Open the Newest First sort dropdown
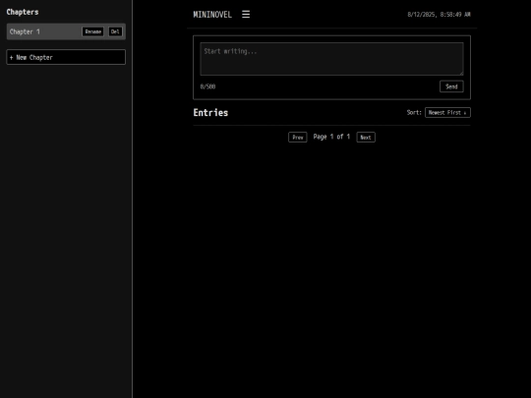 click(x=447, y=113)
